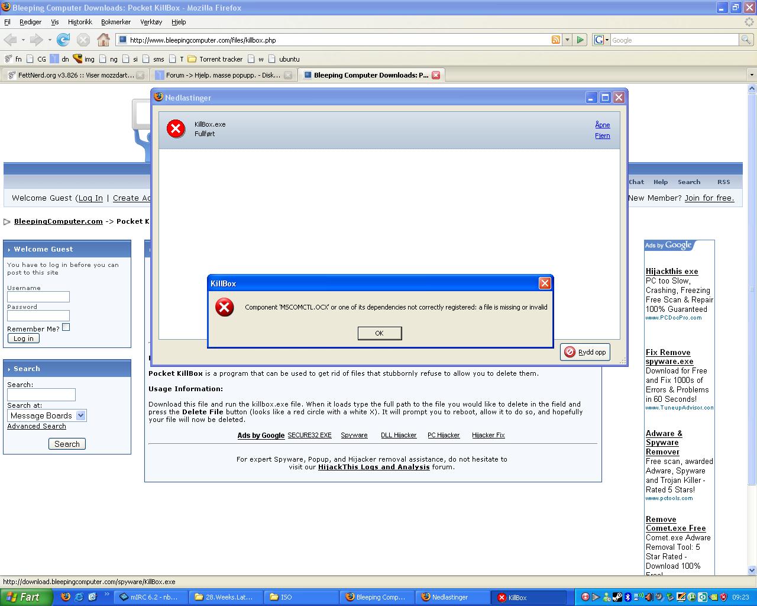
Task: Click the Åpne link for KillBox.exe
Action: coord(603,125)
